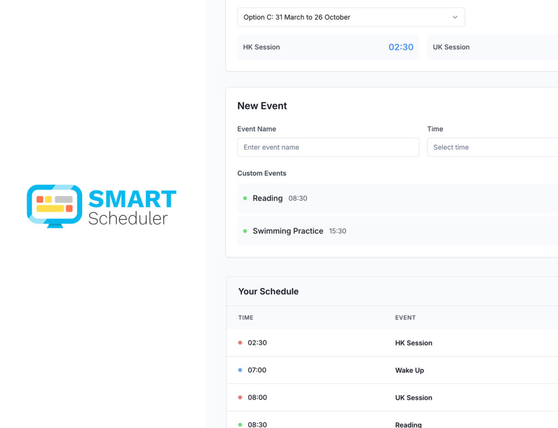Image resolution: width=558 pixels, height=428 pixels.
Task: Open the 'Option C: 31 March to 26 October' dropdown
Action: click(x=350, y=17)
